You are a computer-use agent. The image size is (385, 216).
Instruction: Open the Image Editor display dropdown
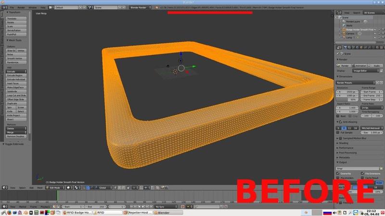tap(366, 71)
